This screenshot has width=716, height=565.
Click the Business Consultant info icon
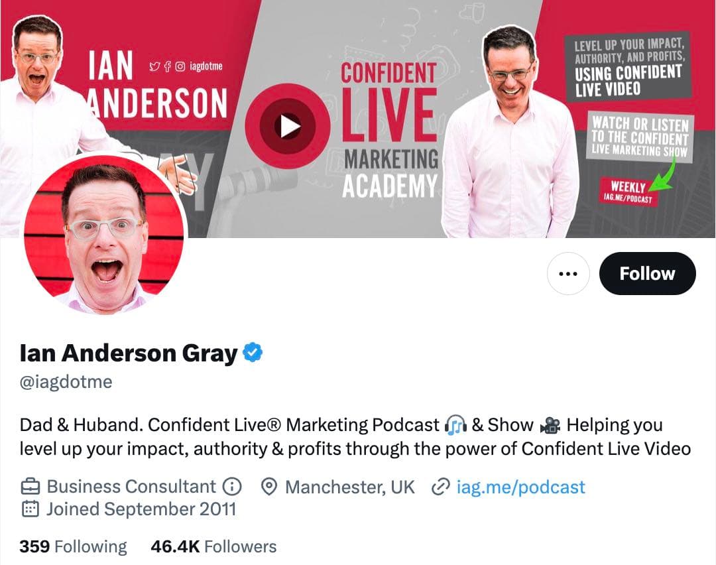pos(231,487)
